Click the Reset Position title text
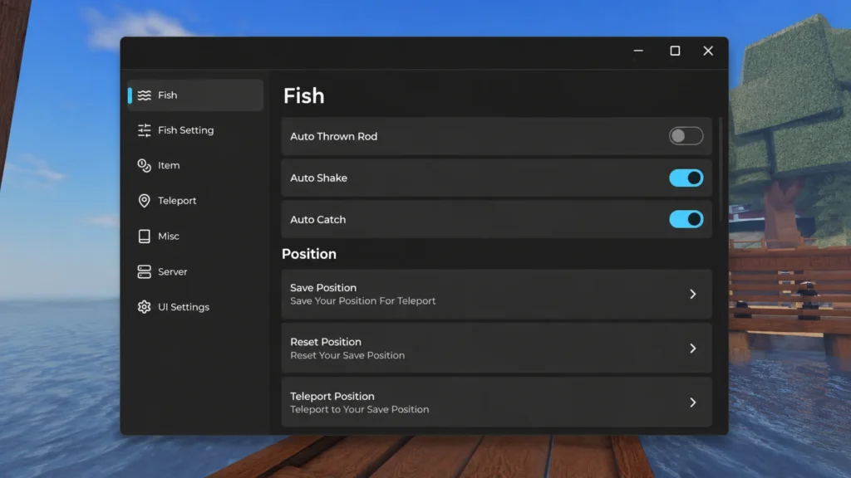Viewport: 851px width, 478px height. 326,342
